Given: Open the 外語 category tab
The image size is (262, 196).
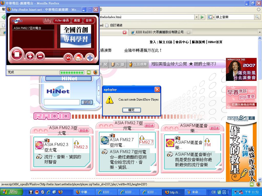Looking at the screenshot, I should [x=118, y=64].
